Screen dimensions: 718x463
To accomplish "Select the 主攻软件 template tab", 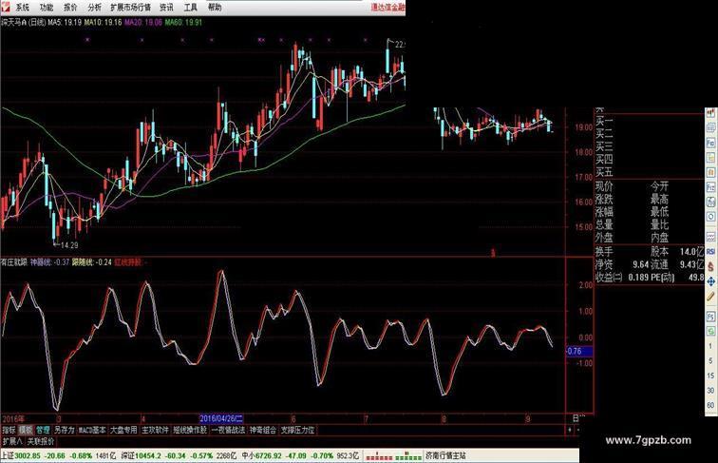I will [155, 430].
